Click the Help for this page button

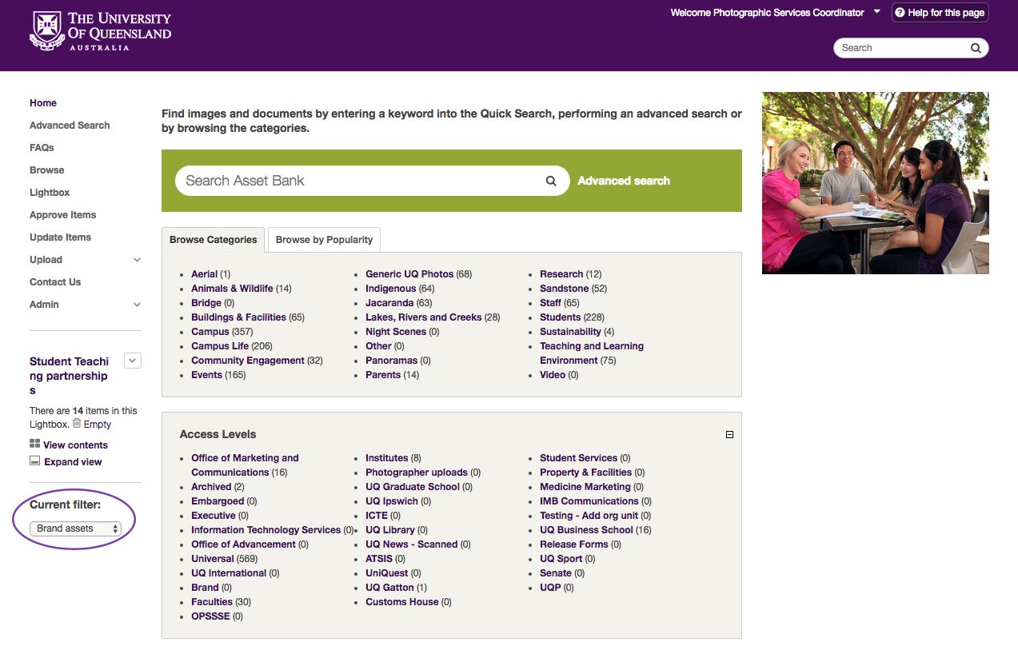940,13
